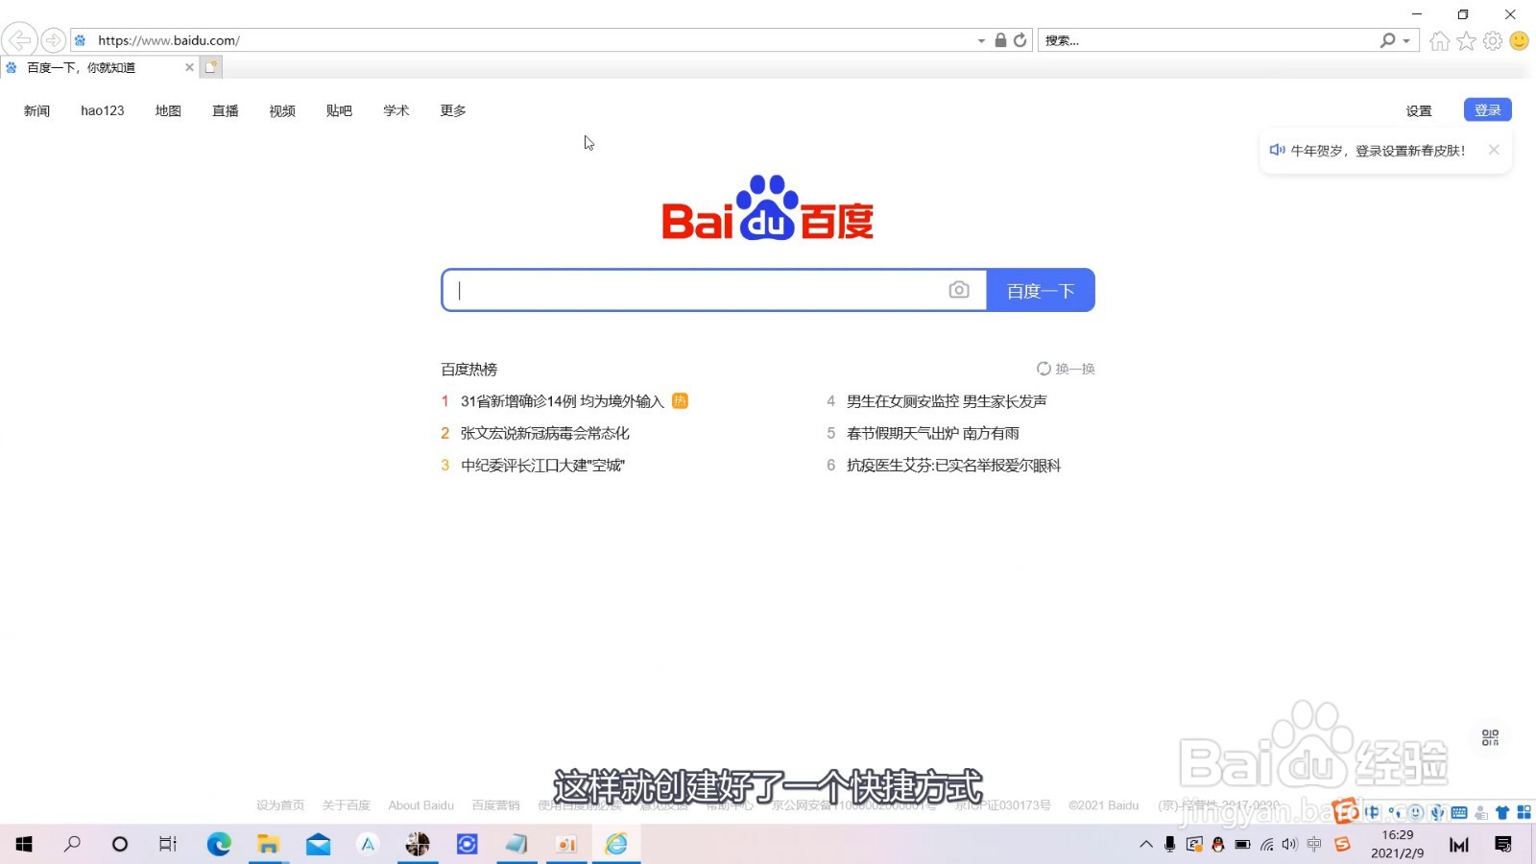Open hot item 抗疫医生艾芬

954,466
